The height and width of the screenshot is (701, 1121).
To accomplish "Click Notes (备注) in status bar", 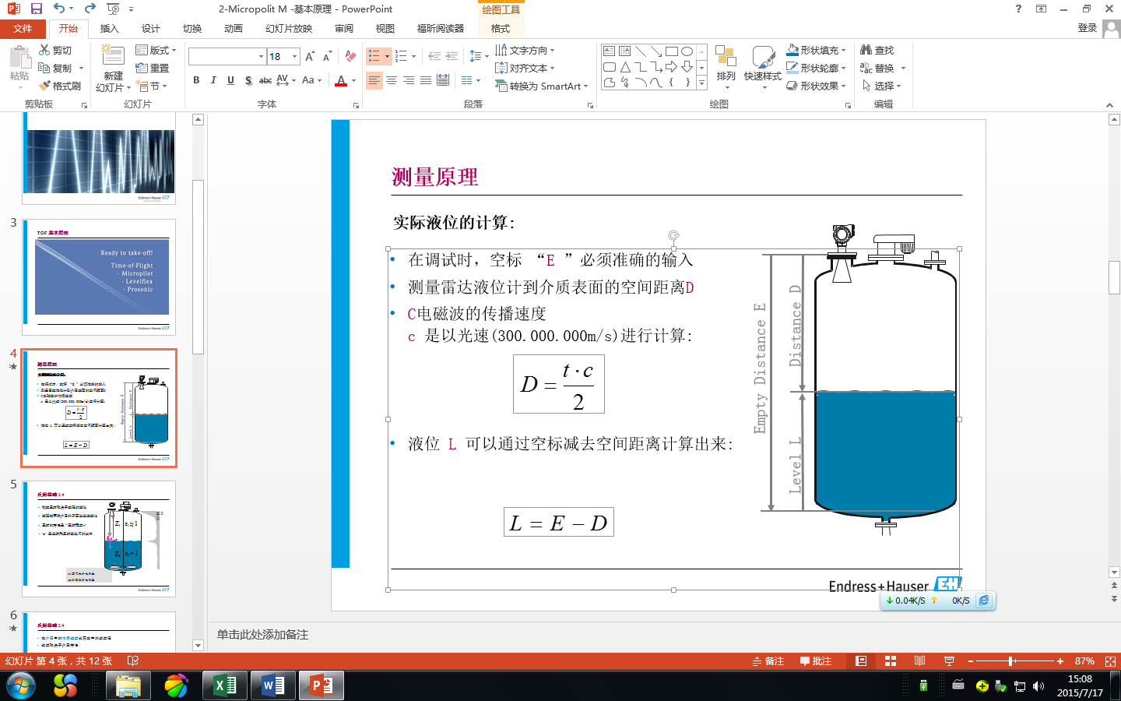I will point(768,661).
